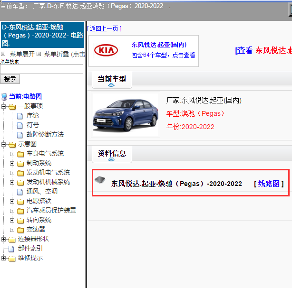Screen dimensions: 292x288
Task: Click the blue Pegas car thumbnail
Action: click(x=126, y=115)
